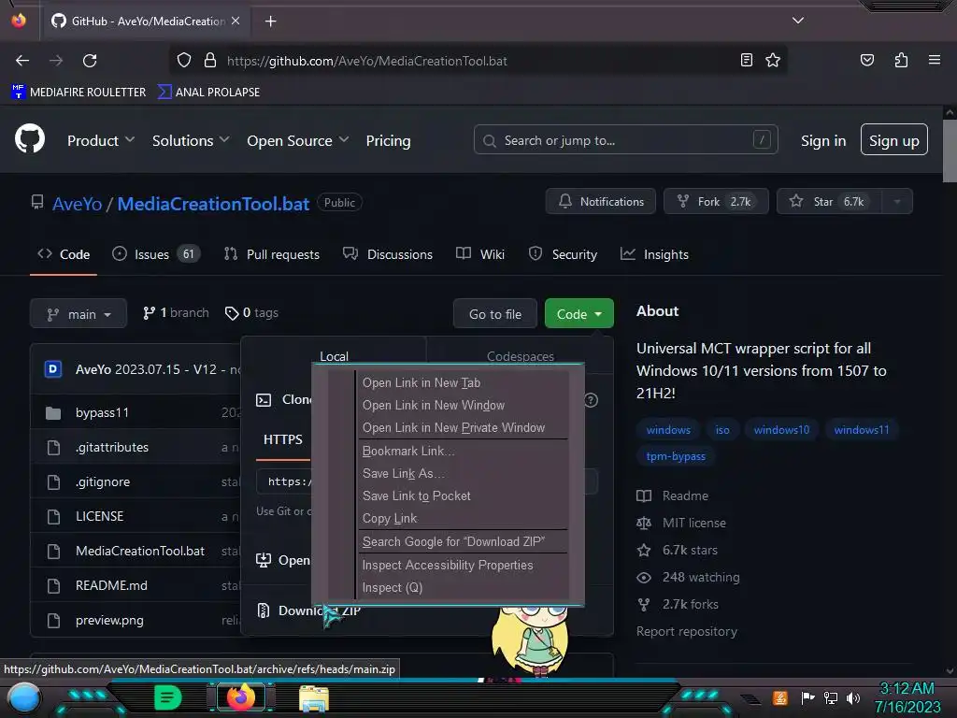Open the Pocket icon in toolbar
Image resolution: width=957 pixels, height=718 pixels.
point(866,60)
